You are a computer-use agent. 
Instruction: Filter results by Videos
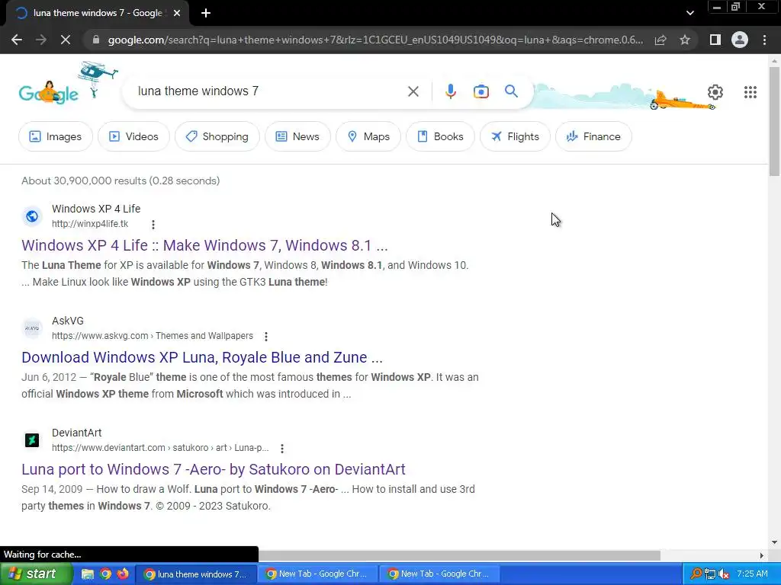point(133,136)
